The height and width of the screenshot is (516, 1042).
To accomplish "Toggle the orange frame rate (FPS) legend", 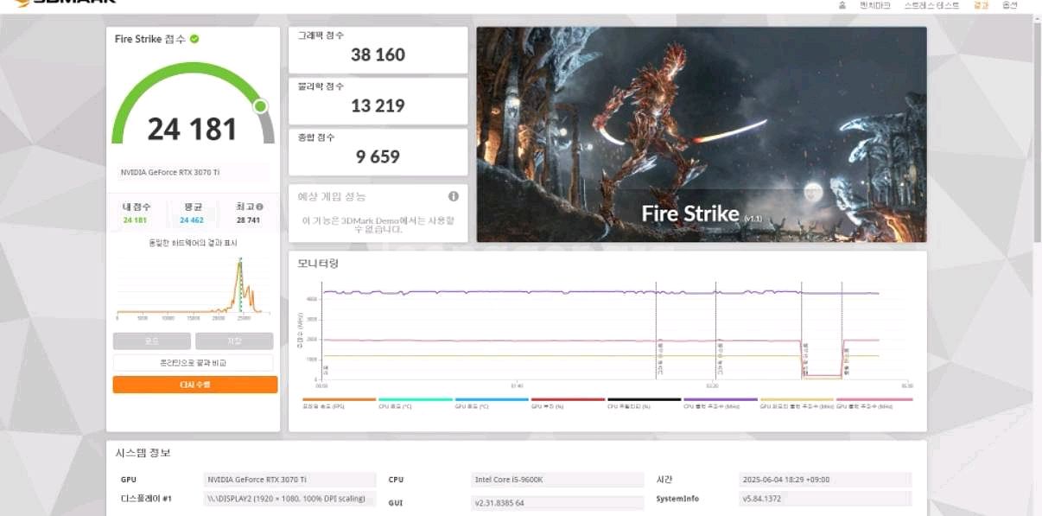I will click(x=339, y=403).
